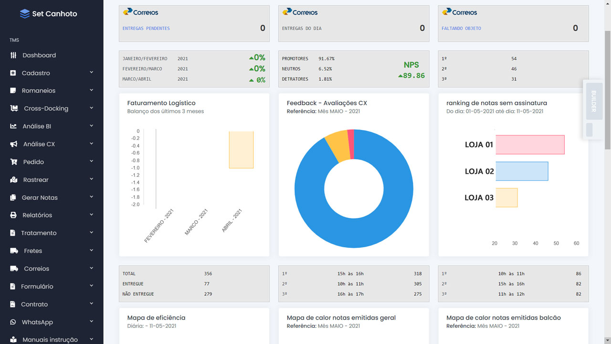611x344 pixels.
Task: Click the Feedback - Avaliações CX title
Action: [x=327, y=103]
